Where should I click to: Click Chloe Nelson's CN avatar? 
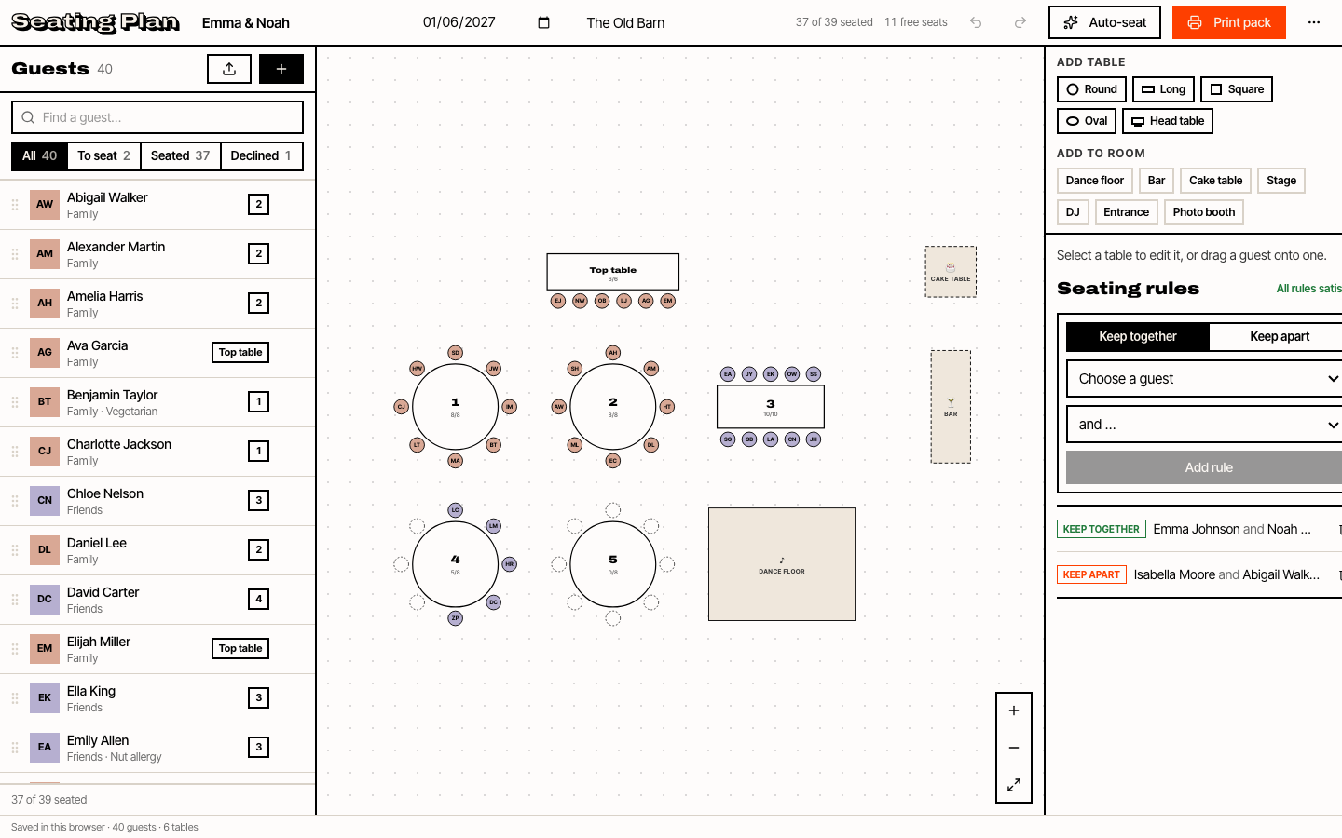[x=45, y=500]
